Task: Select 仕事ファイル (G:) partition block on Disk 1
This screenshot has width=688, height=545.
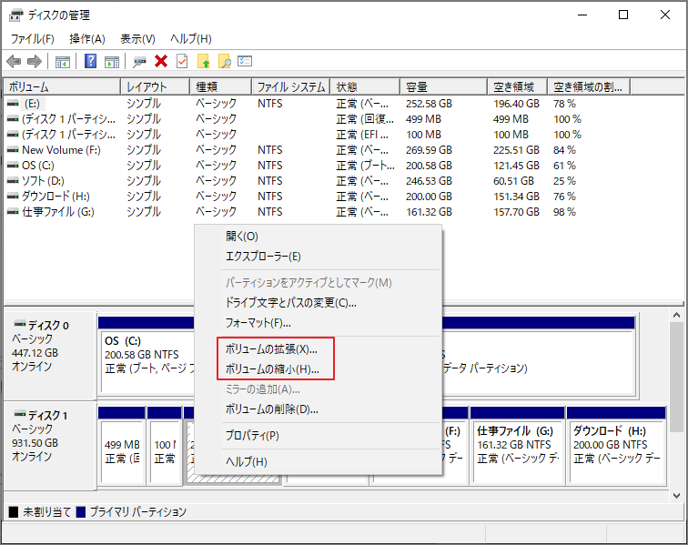Action: click(x=517, y=445)
